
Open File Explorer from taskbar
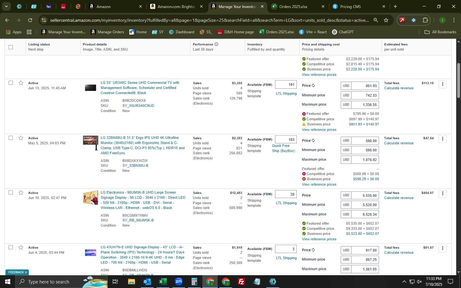(x=131, y=282)
